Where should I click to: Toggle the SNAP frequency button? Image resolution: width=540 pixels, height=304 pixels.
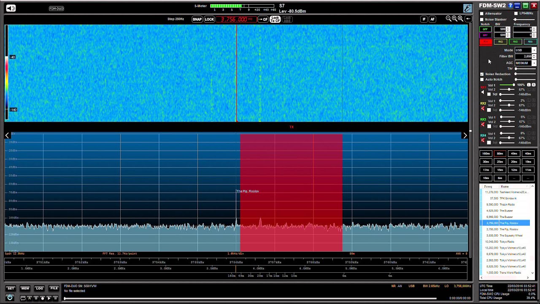(x=197, y=19)
